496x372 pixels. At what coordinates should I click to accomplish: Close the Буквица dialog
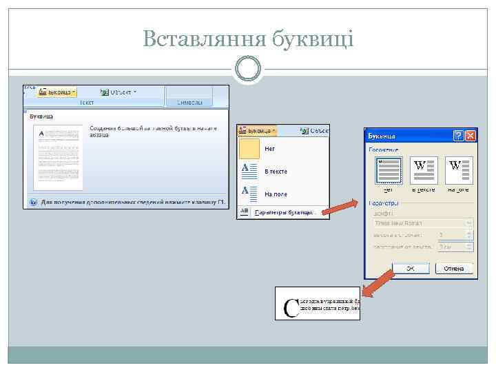(x=471, y=136)
